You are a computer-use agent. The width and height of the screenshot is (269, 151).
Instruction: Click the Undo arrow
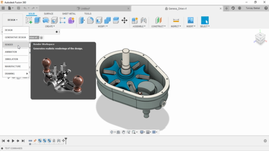(25, 8)
